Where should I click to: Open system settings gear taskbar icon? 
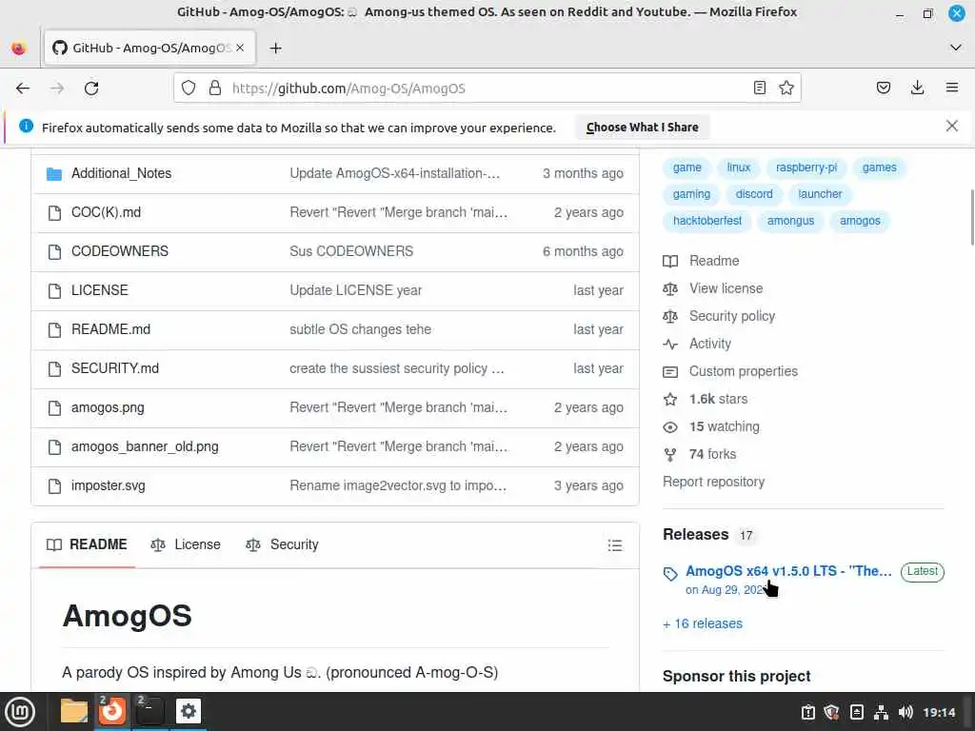(189, 711)
